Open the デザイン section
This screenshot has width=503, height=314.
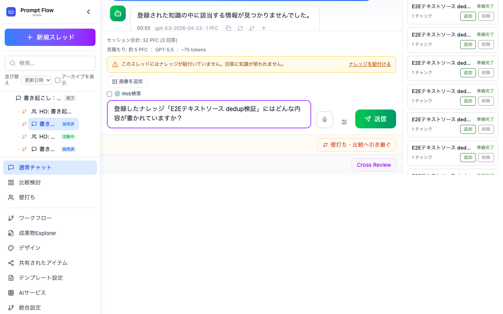pos(50,248)
